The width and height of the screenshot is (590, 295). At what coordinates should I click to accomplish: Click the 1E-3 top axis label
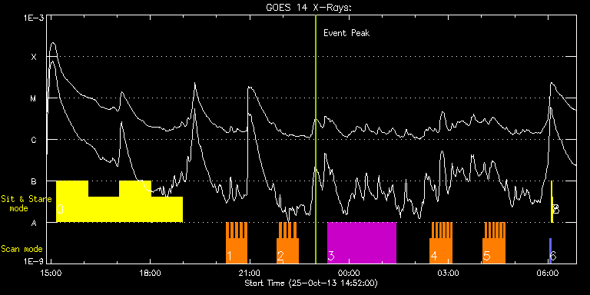pos(33,18)
